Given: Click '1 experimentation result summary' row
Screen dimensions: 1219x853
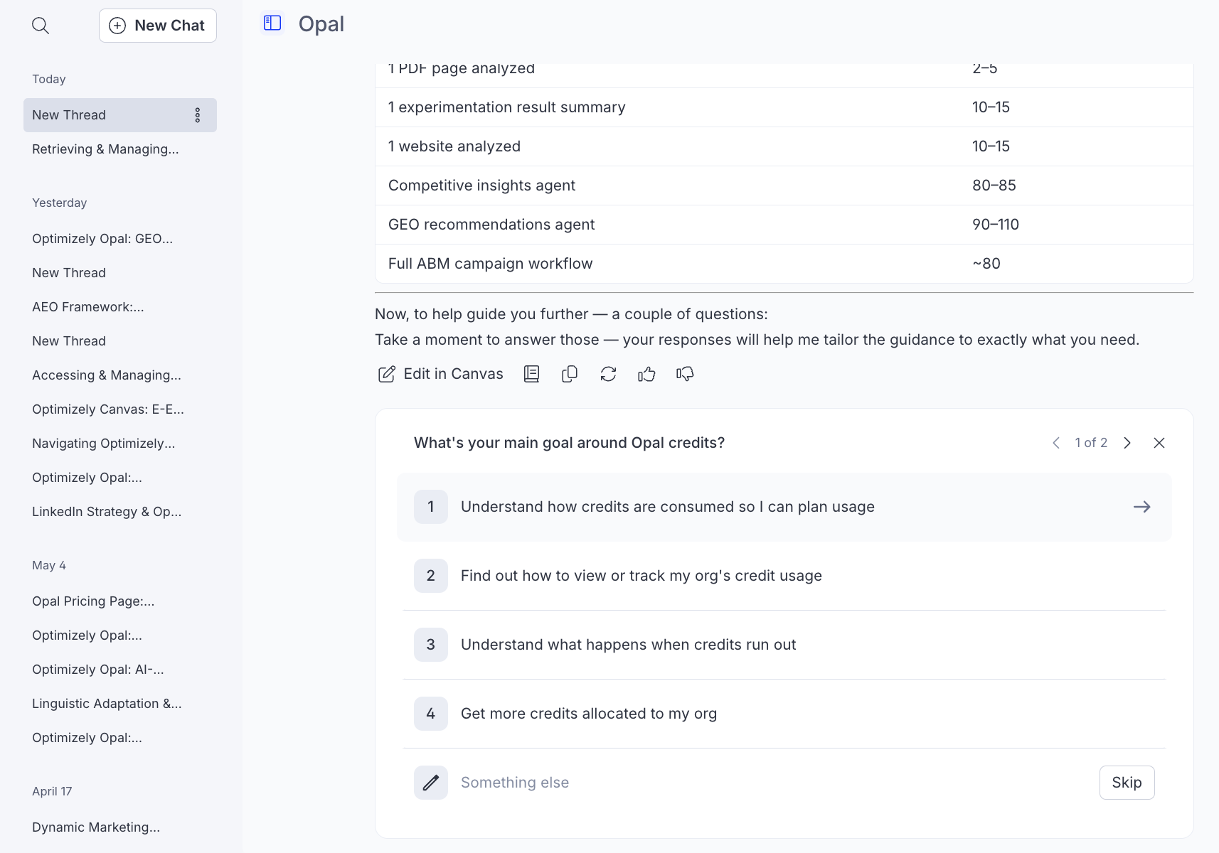Looking at the screenshot, I should point(784,107).
